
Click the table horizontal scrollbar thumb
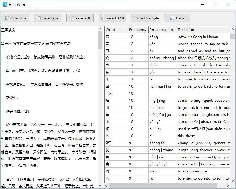(163, 185)
